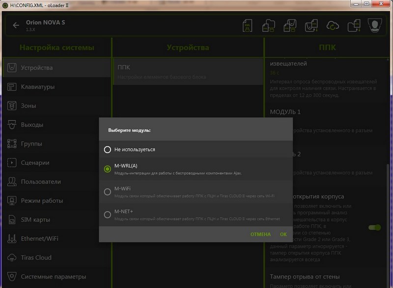This screenshot has height=288, width=393.
Task: Select the ППК item in the Устройства list
Action: [188, 72]
